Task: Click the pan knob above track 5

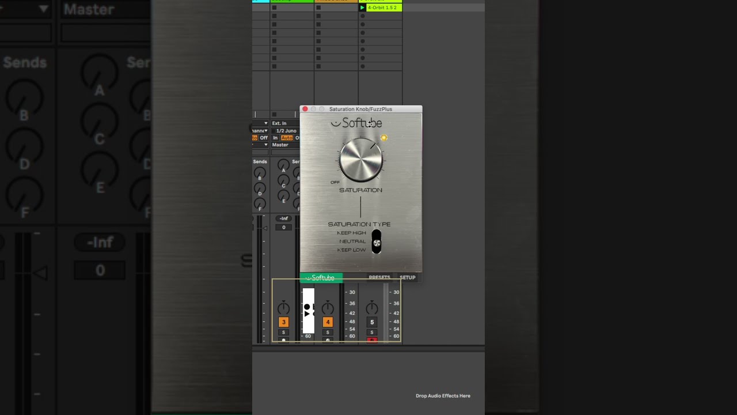Action: pyautogui.click(x=372, y=308)
